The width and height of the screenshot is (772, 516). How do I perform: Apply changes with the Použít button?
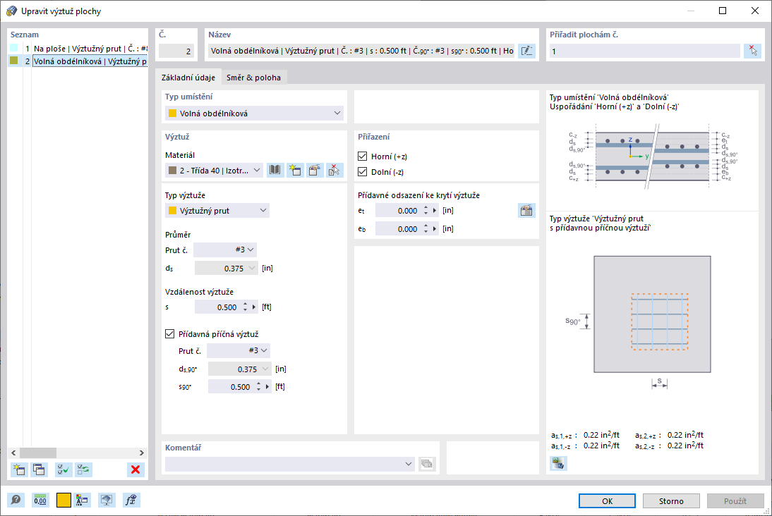pyautogui.click(x=735, y=500)
